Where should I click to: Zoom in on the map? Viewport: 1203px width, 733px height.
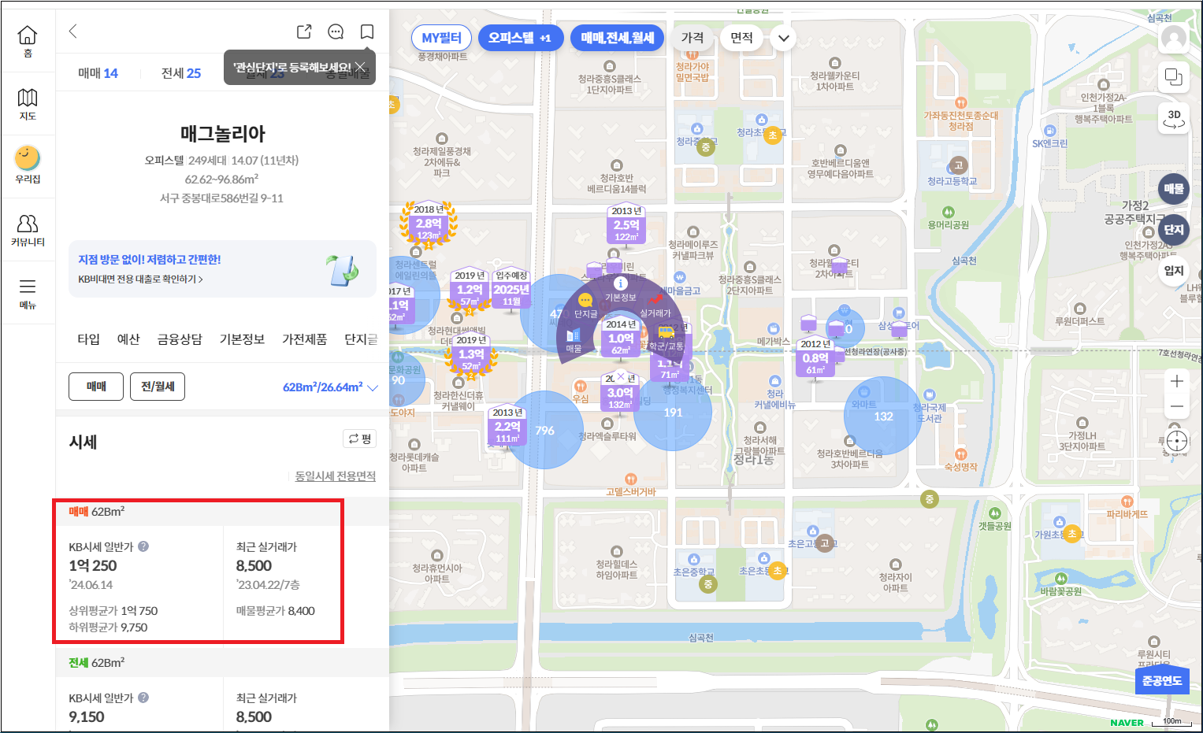(1177, 381)
